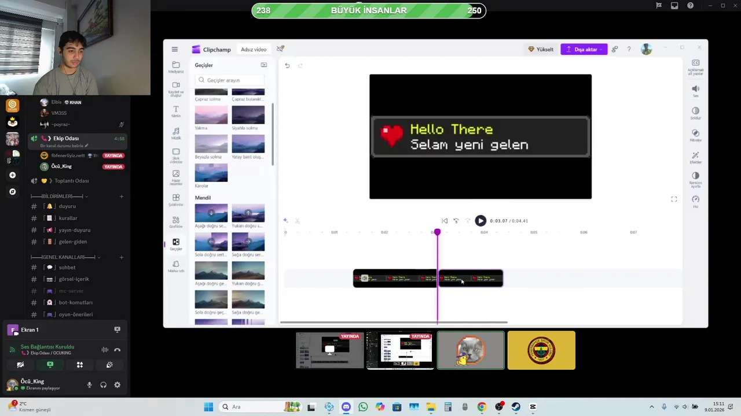
Task: Play the video preview
Action: pos(480,221)
